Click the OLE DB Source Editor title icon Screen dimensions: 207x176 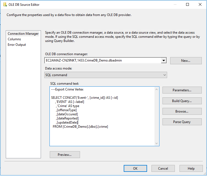pos(5,4)
